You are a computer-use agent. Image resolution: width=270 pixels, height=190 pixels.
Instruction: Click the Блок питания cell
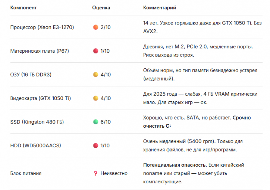(26, 173)
